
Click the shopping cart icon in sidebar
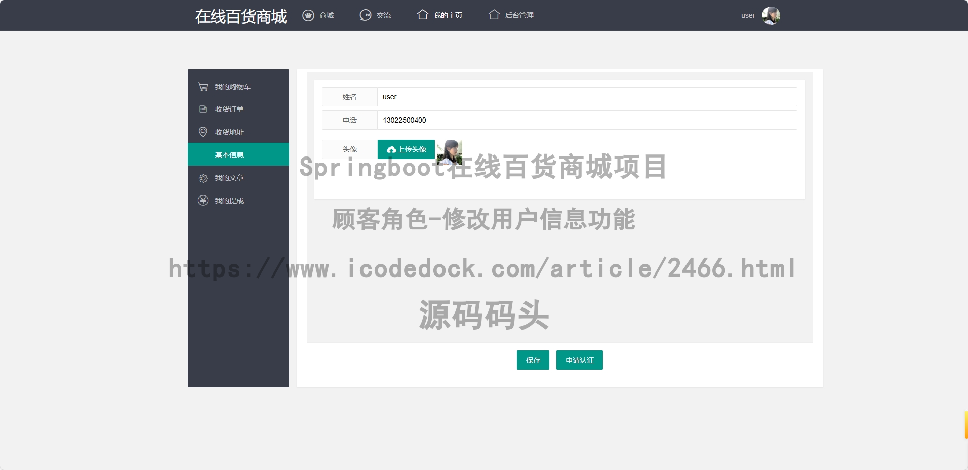click(203, 87)
